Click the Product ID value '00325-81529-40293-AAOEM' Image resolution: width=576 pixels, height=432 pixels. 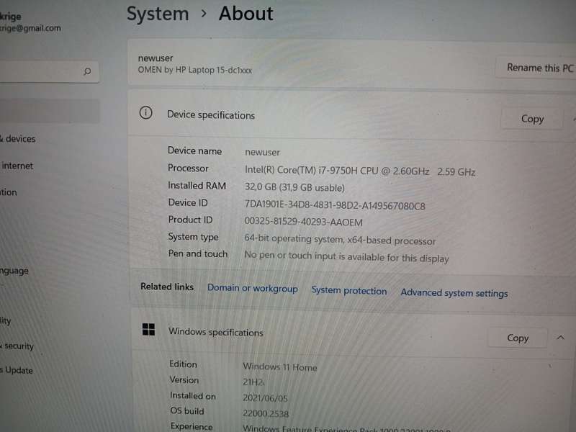303,222
